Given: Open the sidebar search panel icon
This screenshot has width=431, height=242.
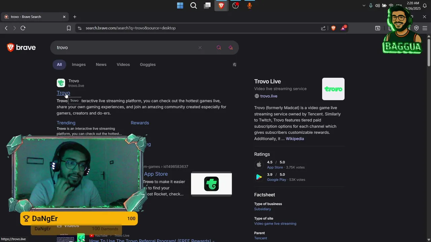Looking at the screenshot, I should (378, 28).
